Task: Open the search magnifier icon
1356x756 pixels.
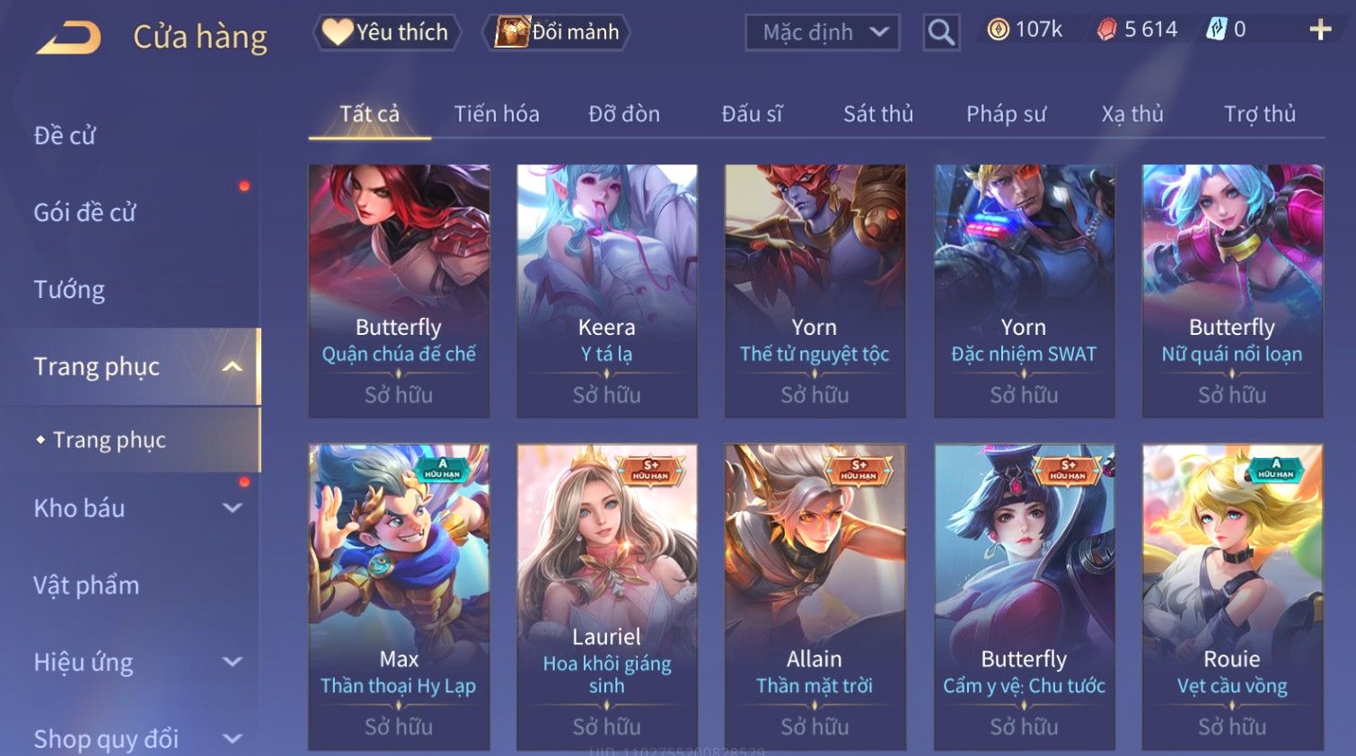Action: pos(941,32)
